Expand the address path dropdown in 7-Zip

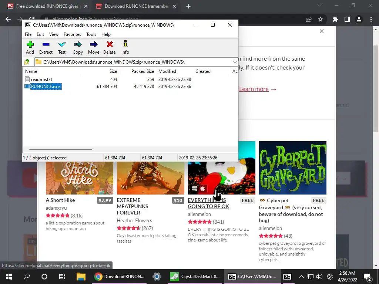click(235, 62)
